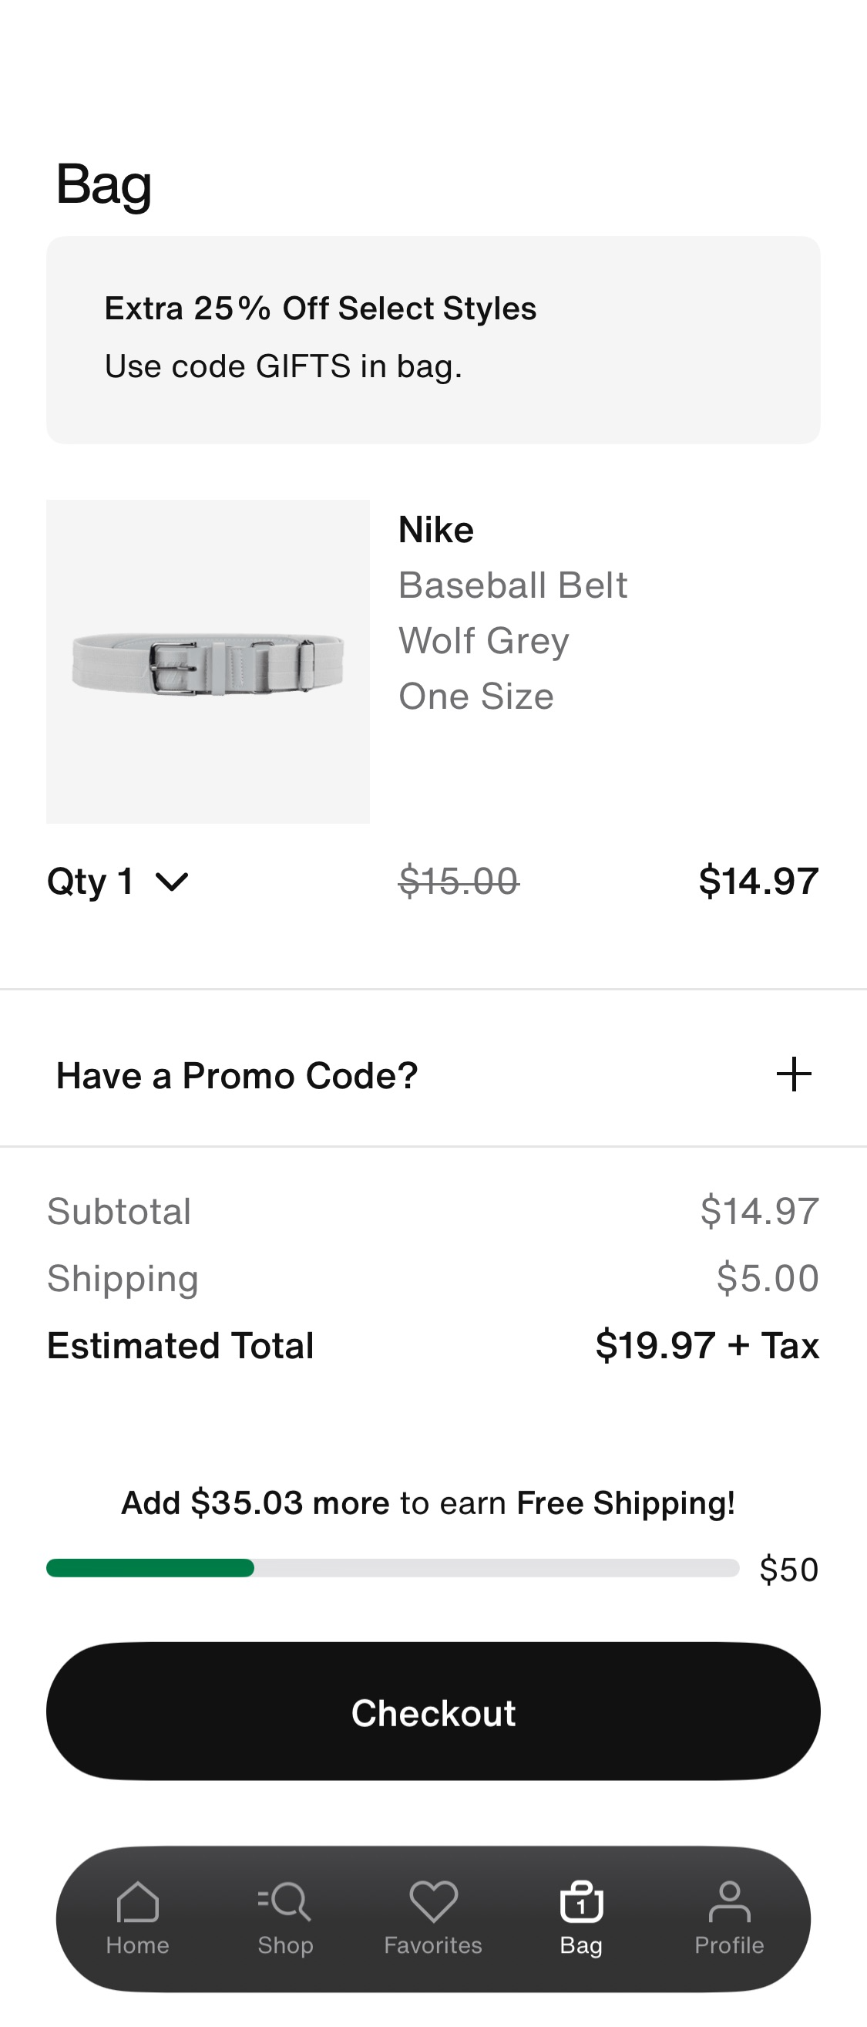Tap the $14.97 sale price
The image size is (867, 2027).
coord(758,881)
